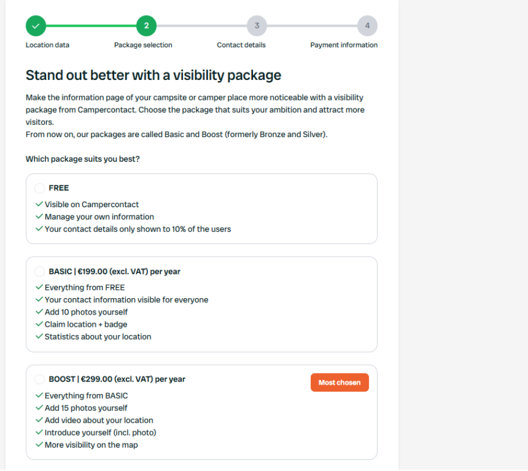Select the BASIC €199.00 package radio button
The height and width of the screenshot is (471, 528).
click(40, 271)
